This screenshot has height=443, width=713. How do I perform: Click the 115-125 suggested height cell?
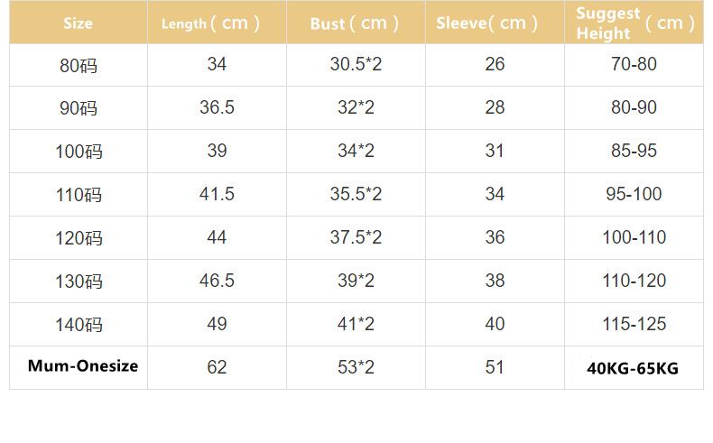click(x=634, y=324)
